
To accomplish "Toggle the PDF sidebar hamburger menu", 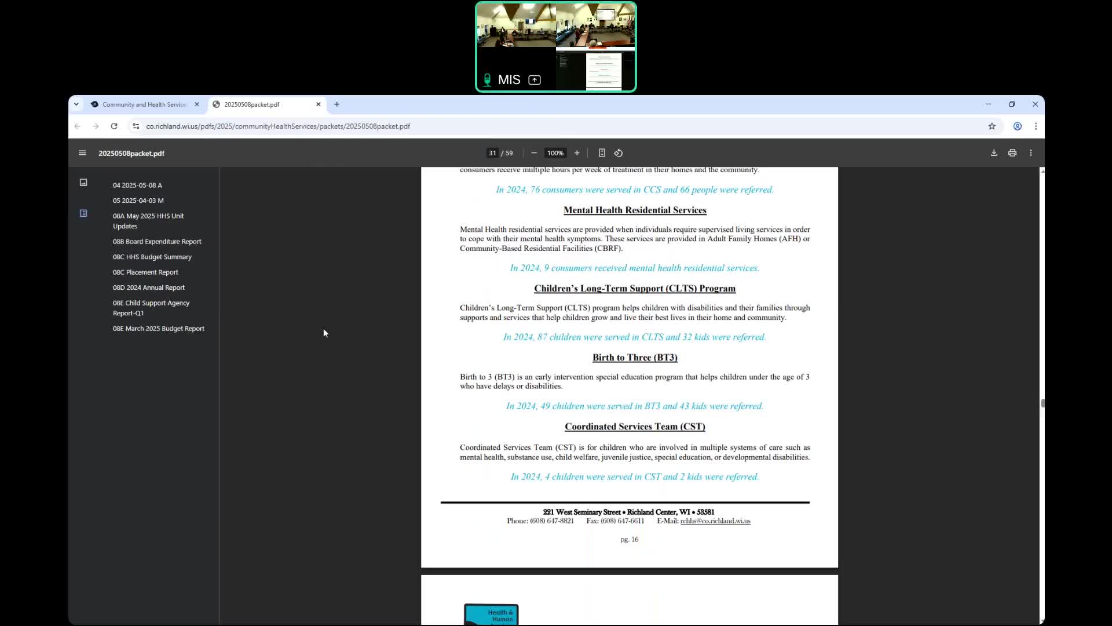I will click(82, 153).
